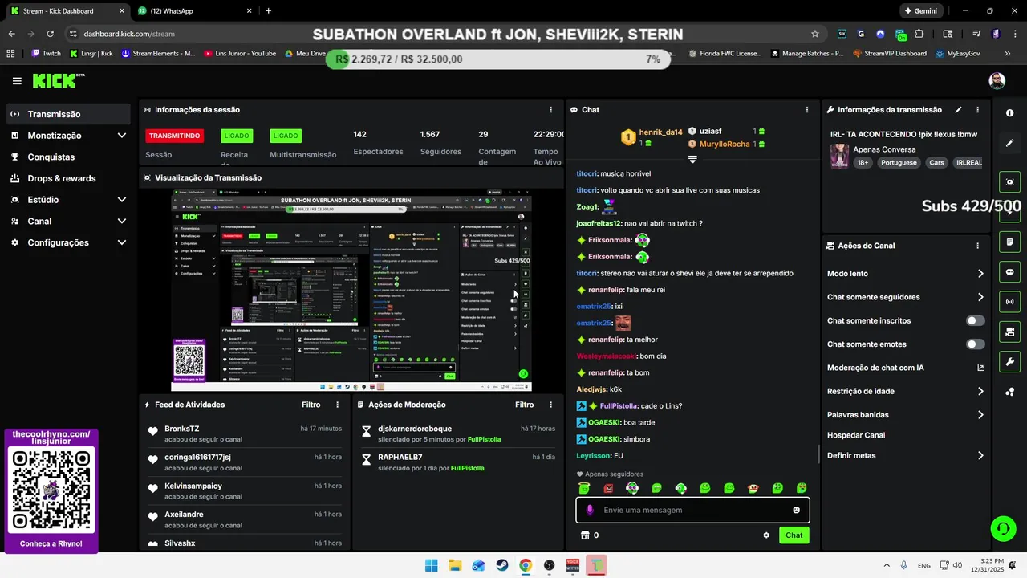
Task: Click Filtro in Feed de Atividades
Action: point(311,405)
